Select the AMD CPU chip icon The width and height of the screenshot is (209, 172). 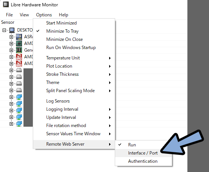(19, 43)
